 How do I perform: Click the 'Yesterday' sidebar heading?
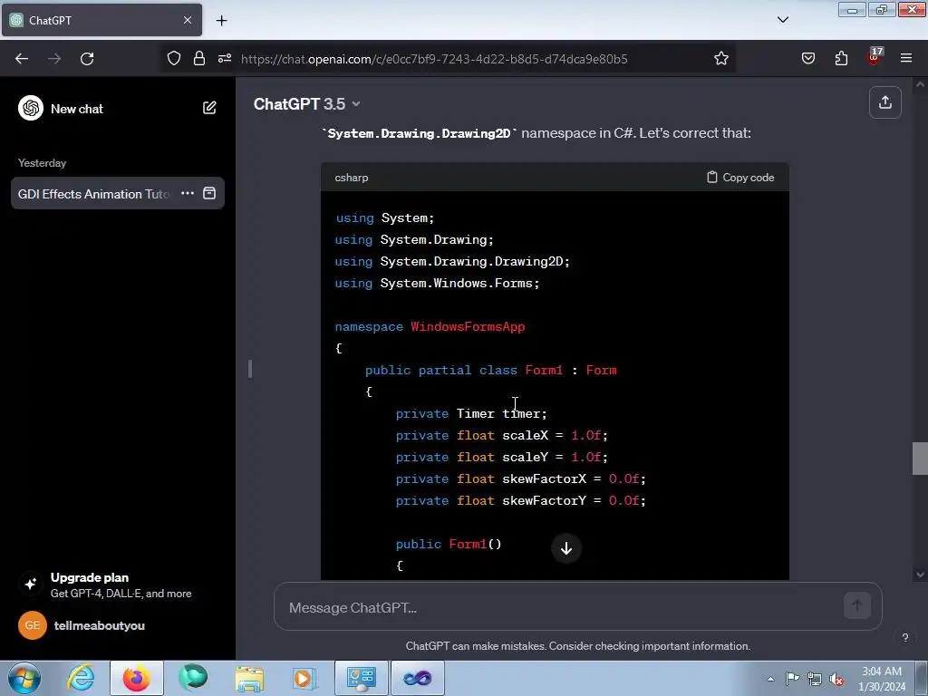click(42, 163)
